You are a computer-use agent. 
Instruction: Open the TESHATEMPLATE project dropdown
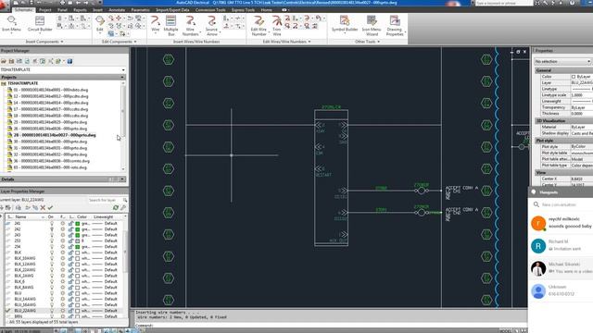(123, 70)
